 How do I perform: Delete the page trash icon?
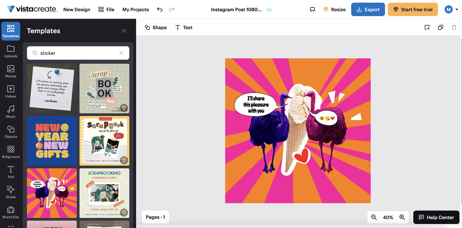(x=454, y=27)
